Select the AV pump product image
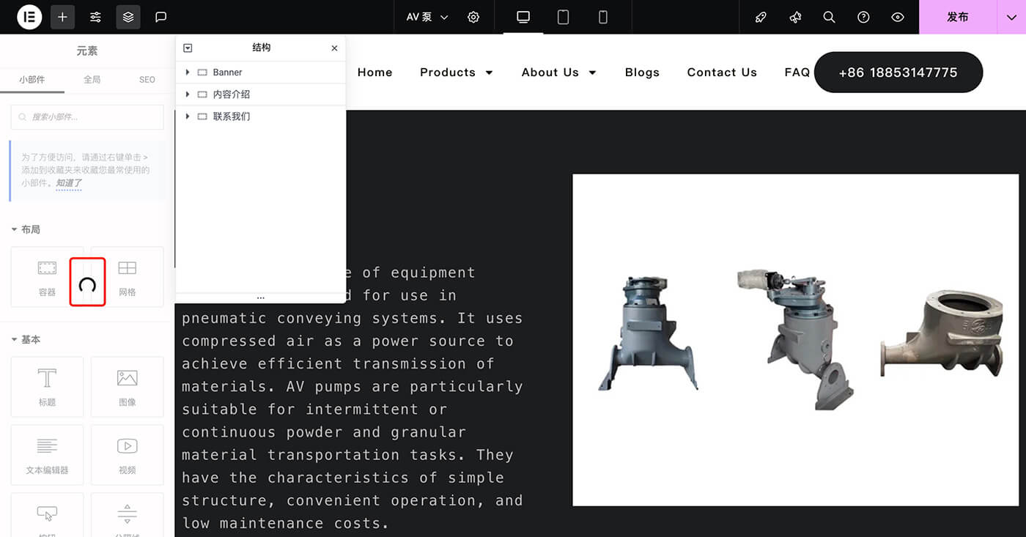This screenshot has width=1026, height=537. coord(795,340)
